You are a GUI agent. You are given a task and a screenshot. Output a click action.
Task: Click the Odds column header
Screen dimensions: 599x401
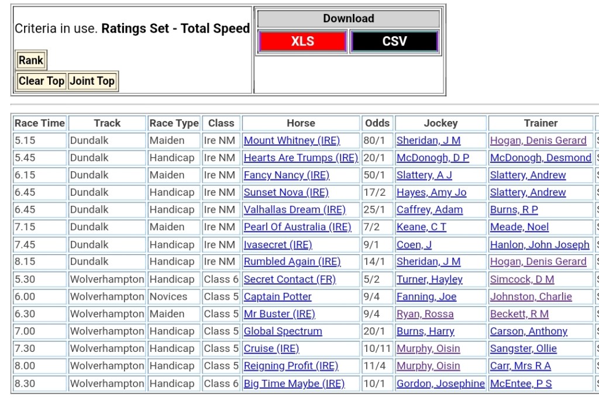[377, 123]
